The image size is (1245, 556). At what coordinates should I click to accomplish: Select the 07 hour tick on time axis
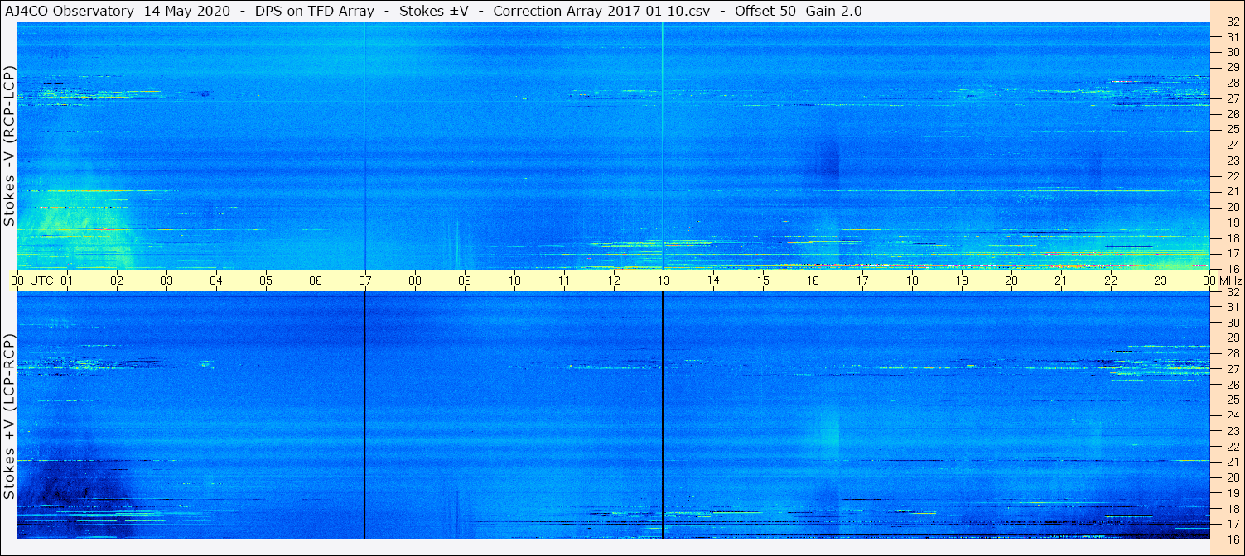pyautogui.click(x=365, y=281)
